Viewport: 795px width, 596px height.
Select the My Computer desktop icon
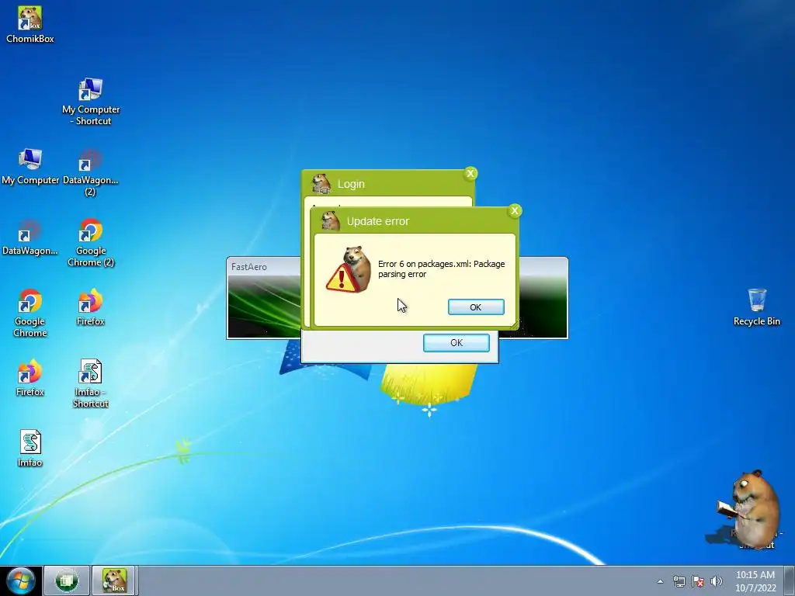point(30,166)
